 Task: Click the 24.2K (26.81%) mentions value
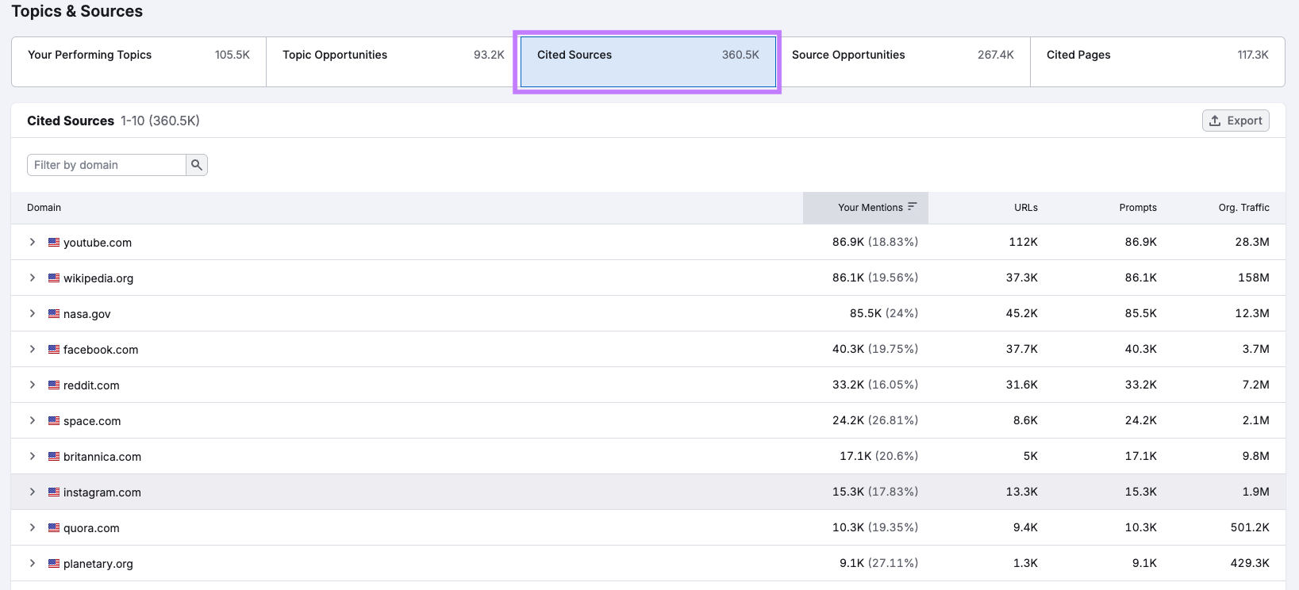pyautogui.click(x=875, y=420)
